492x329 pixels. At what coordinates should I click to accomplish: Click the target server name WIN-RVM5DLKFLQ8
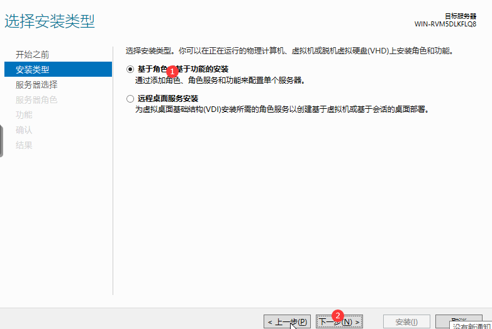point(445,24)
